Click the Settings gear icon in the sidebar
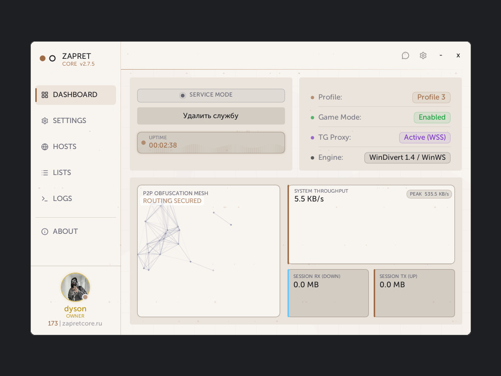Viewport: 501px width, 376px height. [45, 121]
